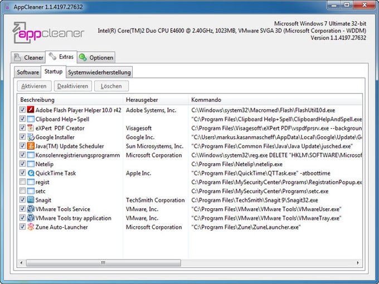Toggle the eXPert PDF Creator checkbox
Screen dimensions: 379x284
[x=22, y=128]
